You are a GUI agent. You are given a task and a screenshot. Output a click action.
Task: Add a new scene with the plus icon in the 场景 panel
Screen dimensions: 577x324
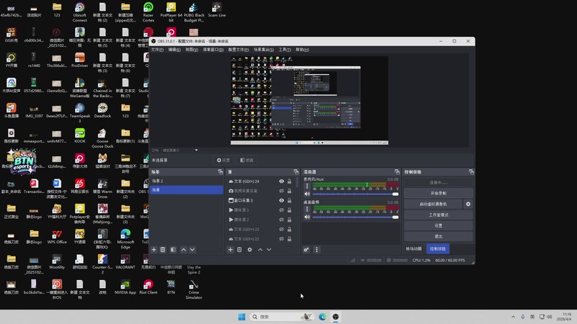coord(154,249)
